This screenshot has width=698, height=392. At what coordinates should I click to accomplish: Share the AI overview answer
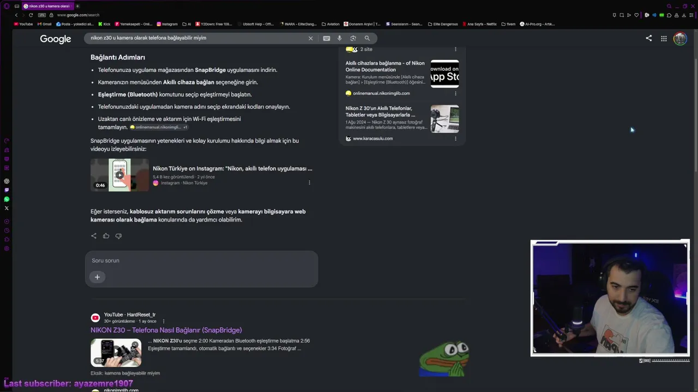94,236
